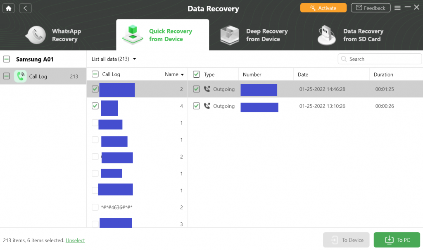Image resolution: width=423 pixels, height=250 pixels.
Task: Click the Number column header
Action: 252,74
